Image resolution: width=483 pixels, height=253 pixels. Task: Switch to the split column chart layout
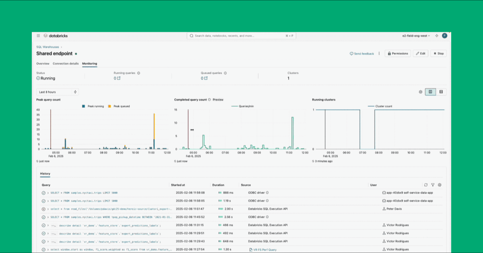[x=430, y=92]
